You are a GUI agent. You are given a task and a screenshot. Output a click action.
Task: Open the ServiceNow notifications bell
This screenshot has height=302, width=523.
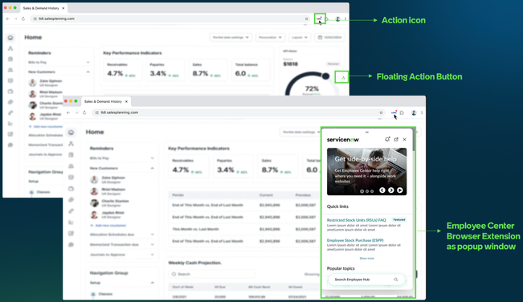[x=387, y=139]
